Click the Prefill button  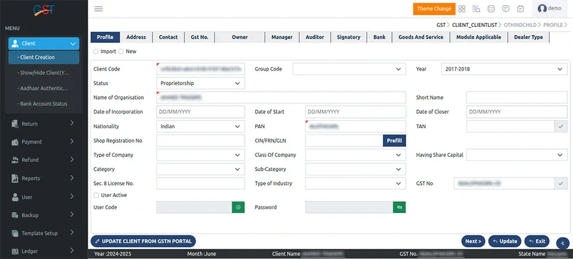click(394, 140)
